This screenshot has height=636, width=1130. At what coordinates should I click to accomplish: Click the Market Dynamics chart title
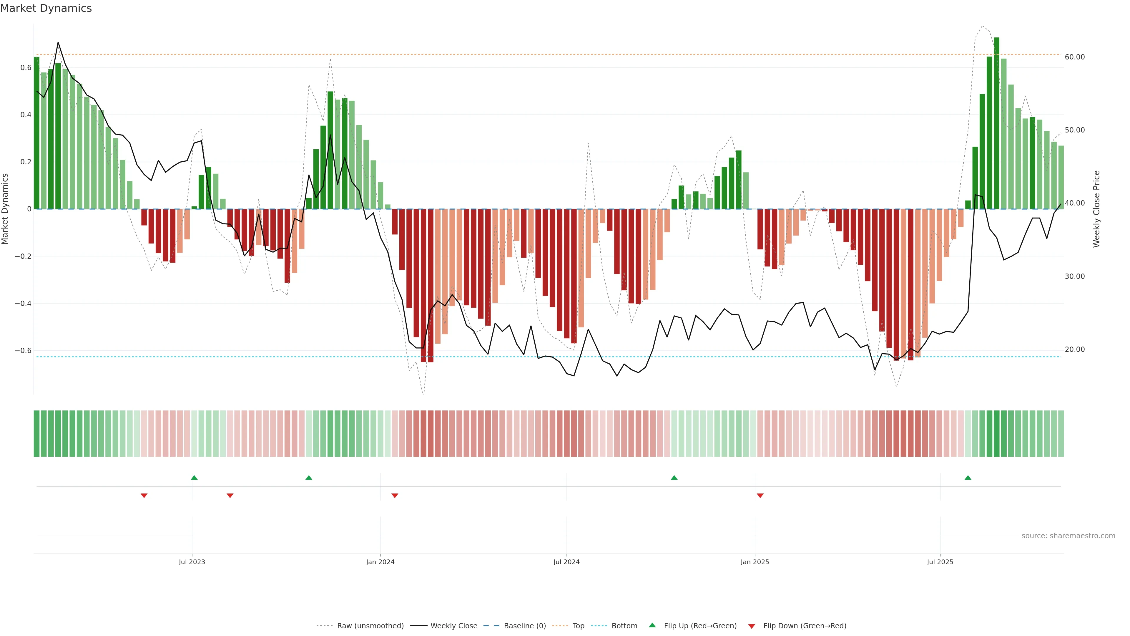point(46,8)
